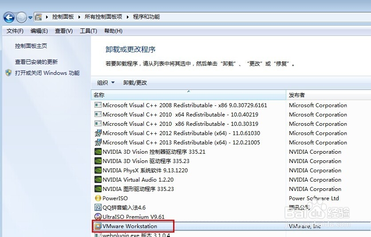371x237 pixels.
Task: Click the PowerISO disc icon
Action: (98, 198)
